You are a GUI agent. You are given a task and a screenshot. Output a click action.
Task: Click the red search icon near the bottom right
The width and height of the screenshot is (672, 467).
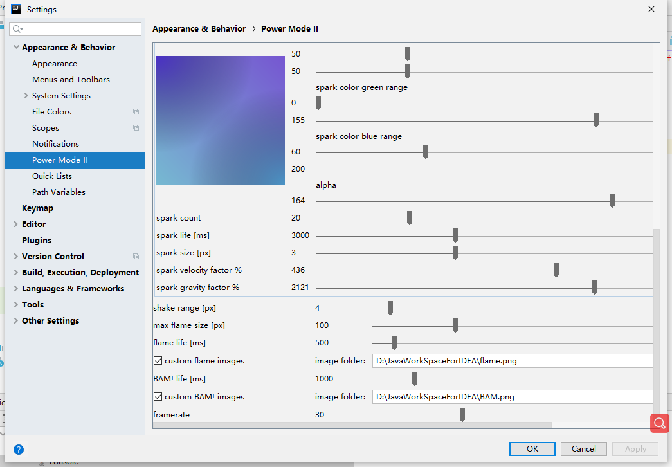(x=658, y=423)
